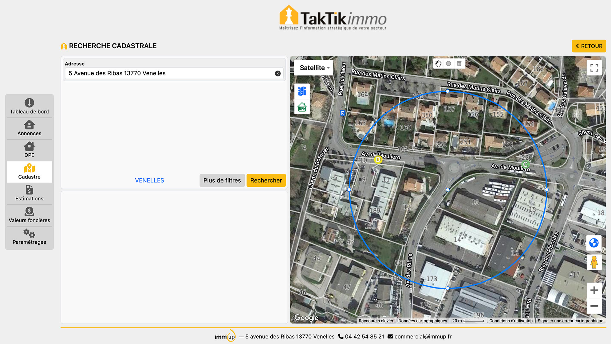Go to DPE section in sidebar

coord(30,150)
